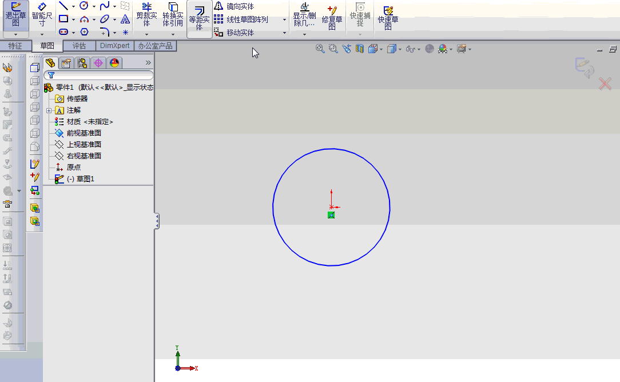The height and width of the screenshot is (382, 620).
Task: Click the Zoom to Fit icon
Action: [x=320, y=49]
